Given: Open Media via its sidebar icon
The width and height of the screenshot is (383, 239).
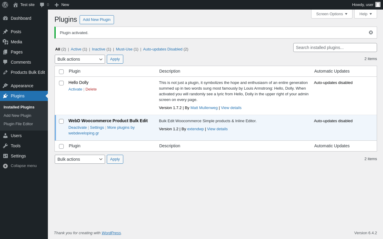Looking at the screenshot, I should [x=5, y=42].
